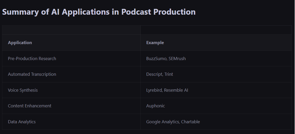
Task: Click the 'Pre-Production Research' cell
Action: [x=71, y=59]
